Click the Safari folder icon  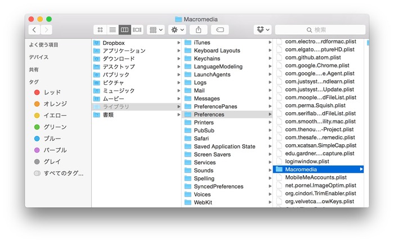187,139
